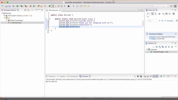Viewport: 178px width, 100px height.
Task: Click the Open Task folder icon
Action: (x=41, y=6)
